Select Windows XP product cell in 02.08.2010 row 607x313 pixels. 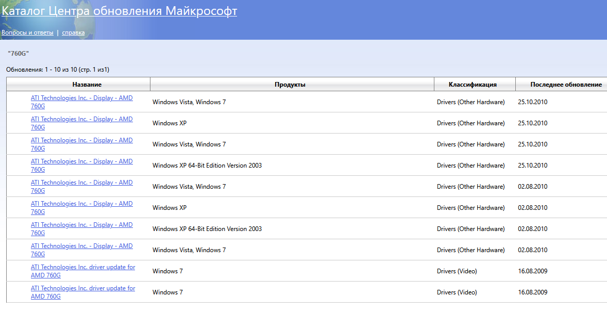pos(170,208)
